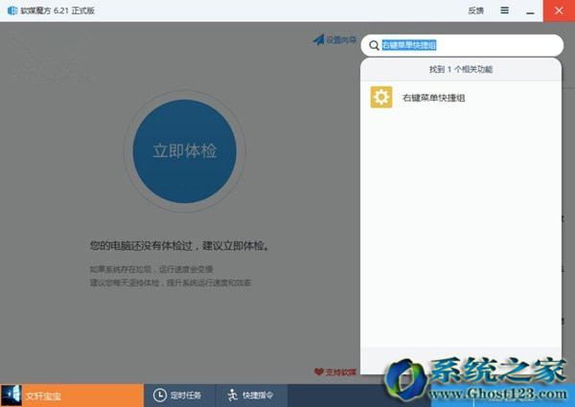Screen dimensions: 575x407
Task: Click the red heart 支持软媒 icon
Action: [319, 372]
